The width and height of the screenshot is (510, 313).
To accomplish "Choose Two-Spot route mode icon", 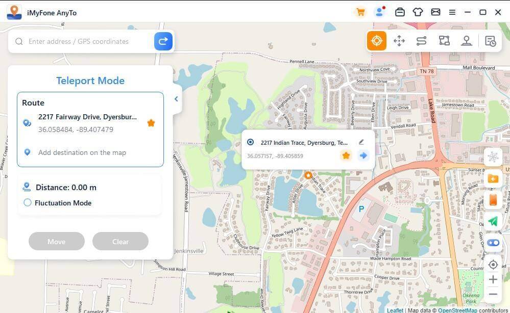I will click(422, 41).
